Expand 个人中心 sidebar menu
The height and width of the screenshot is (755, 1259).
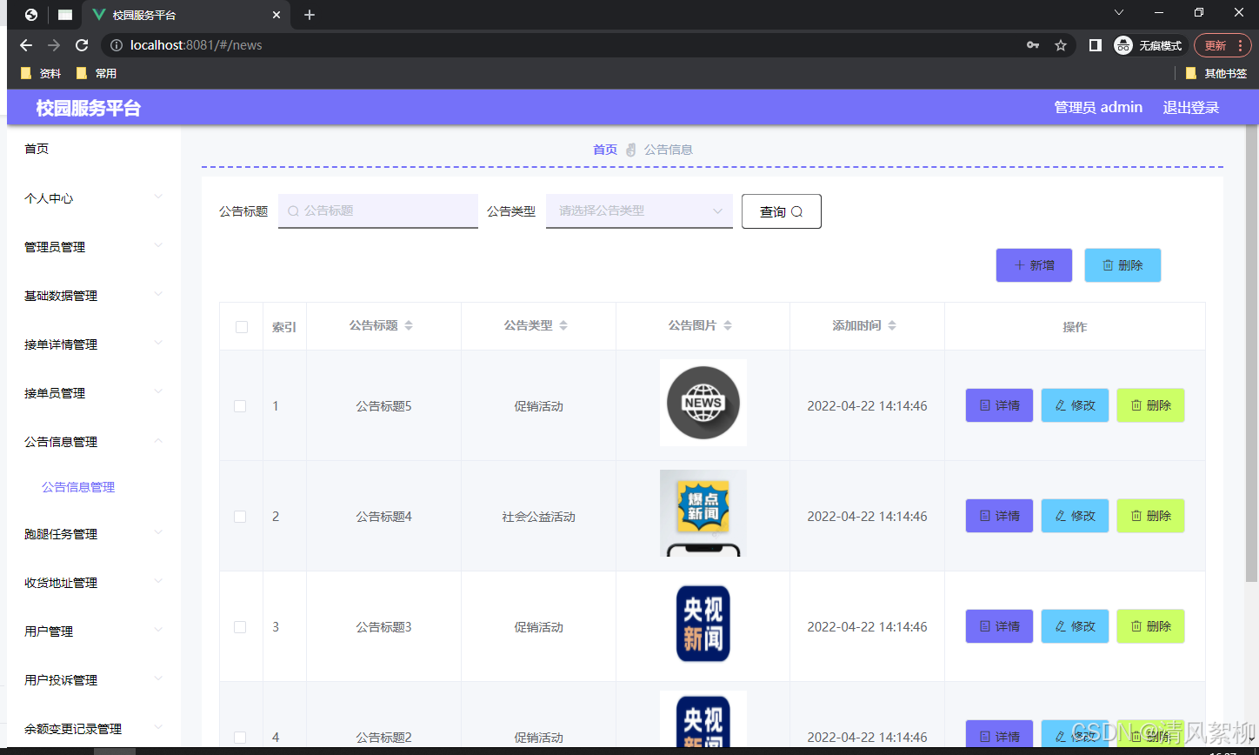pyautogui.click(x=94, y=198)
